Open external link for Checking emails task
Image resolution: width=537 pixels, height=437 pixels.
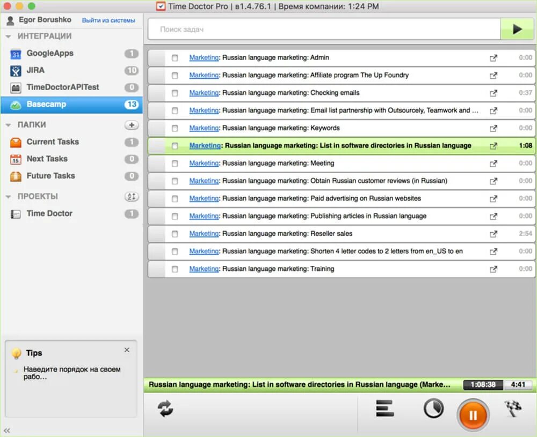tap(493, 93)
